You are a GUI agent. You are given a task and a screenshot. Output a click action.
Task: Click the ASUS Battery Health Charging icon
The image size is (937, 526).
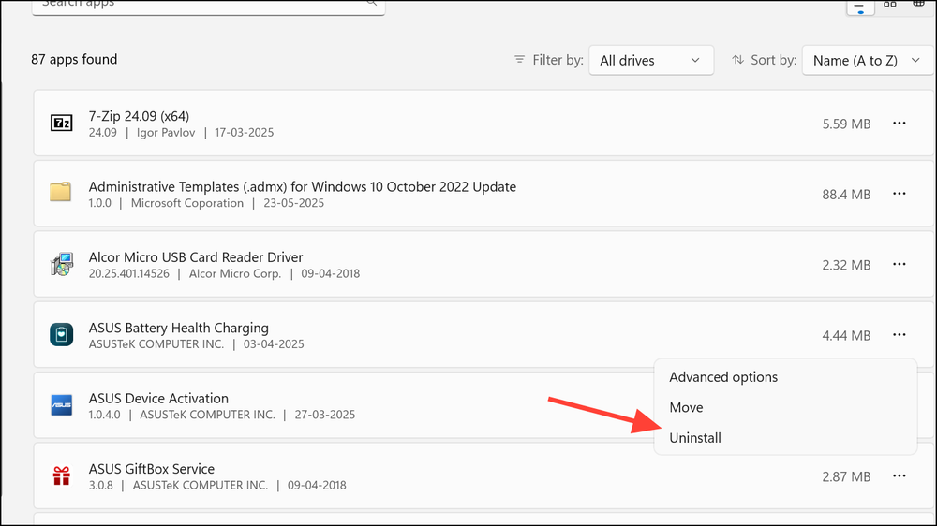coord(61,335)
